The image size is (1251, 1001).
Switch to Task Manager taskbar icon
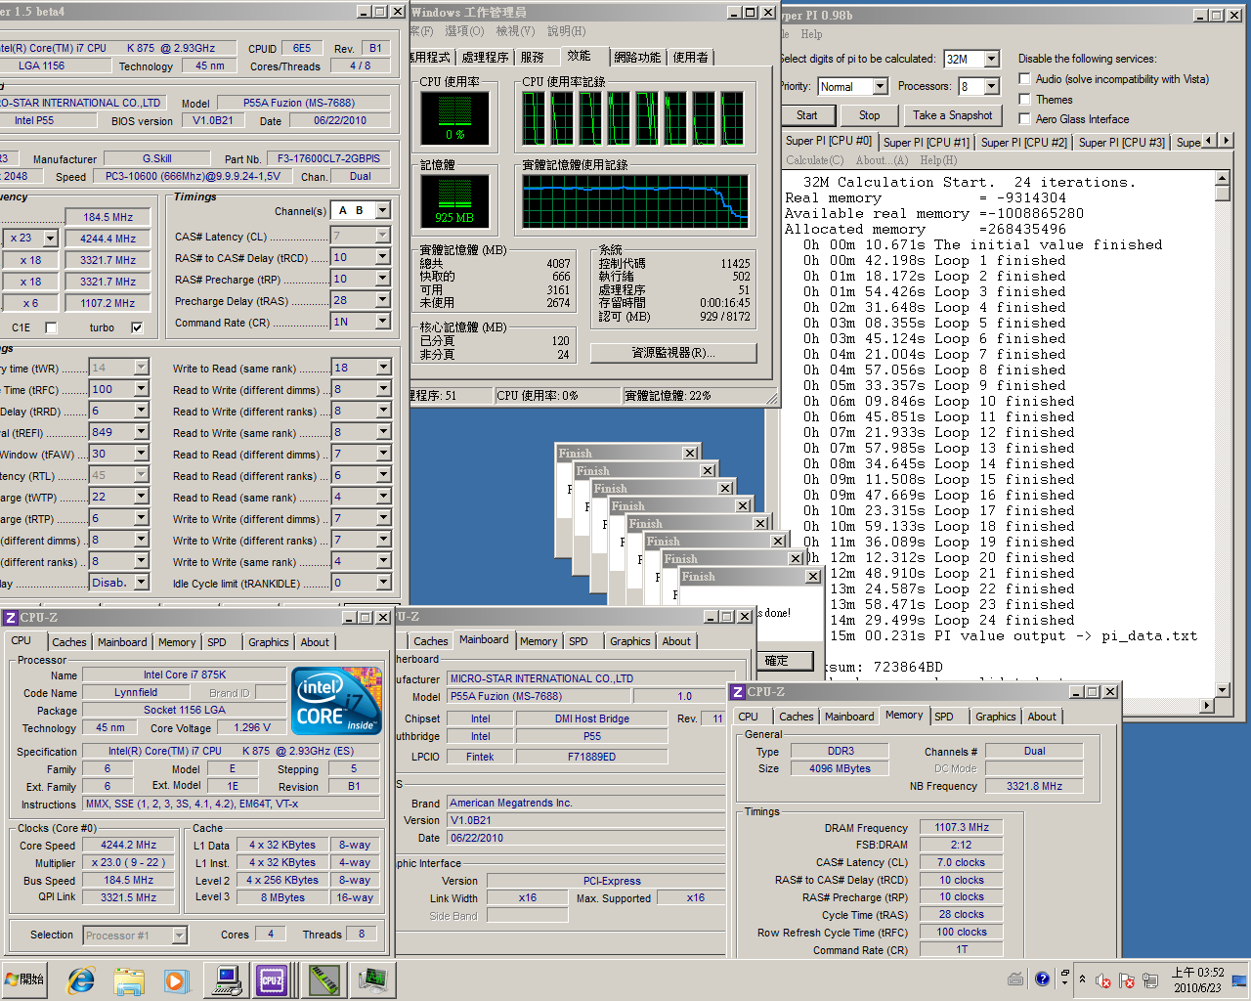tap(372, 979)
